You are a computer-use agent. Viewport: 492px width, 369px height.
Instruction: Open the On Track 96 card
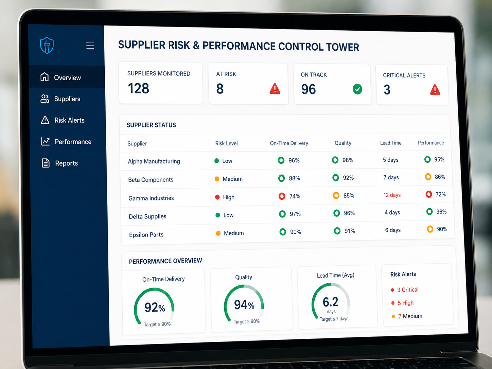332,84
